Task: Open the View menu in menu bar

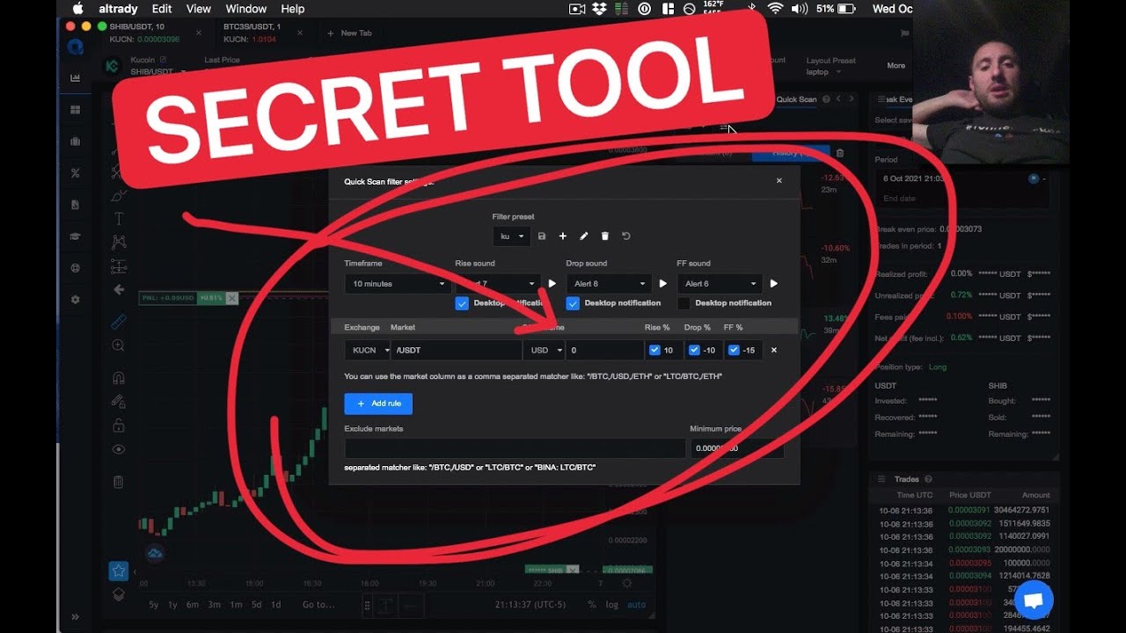Action: pos(199,9)
